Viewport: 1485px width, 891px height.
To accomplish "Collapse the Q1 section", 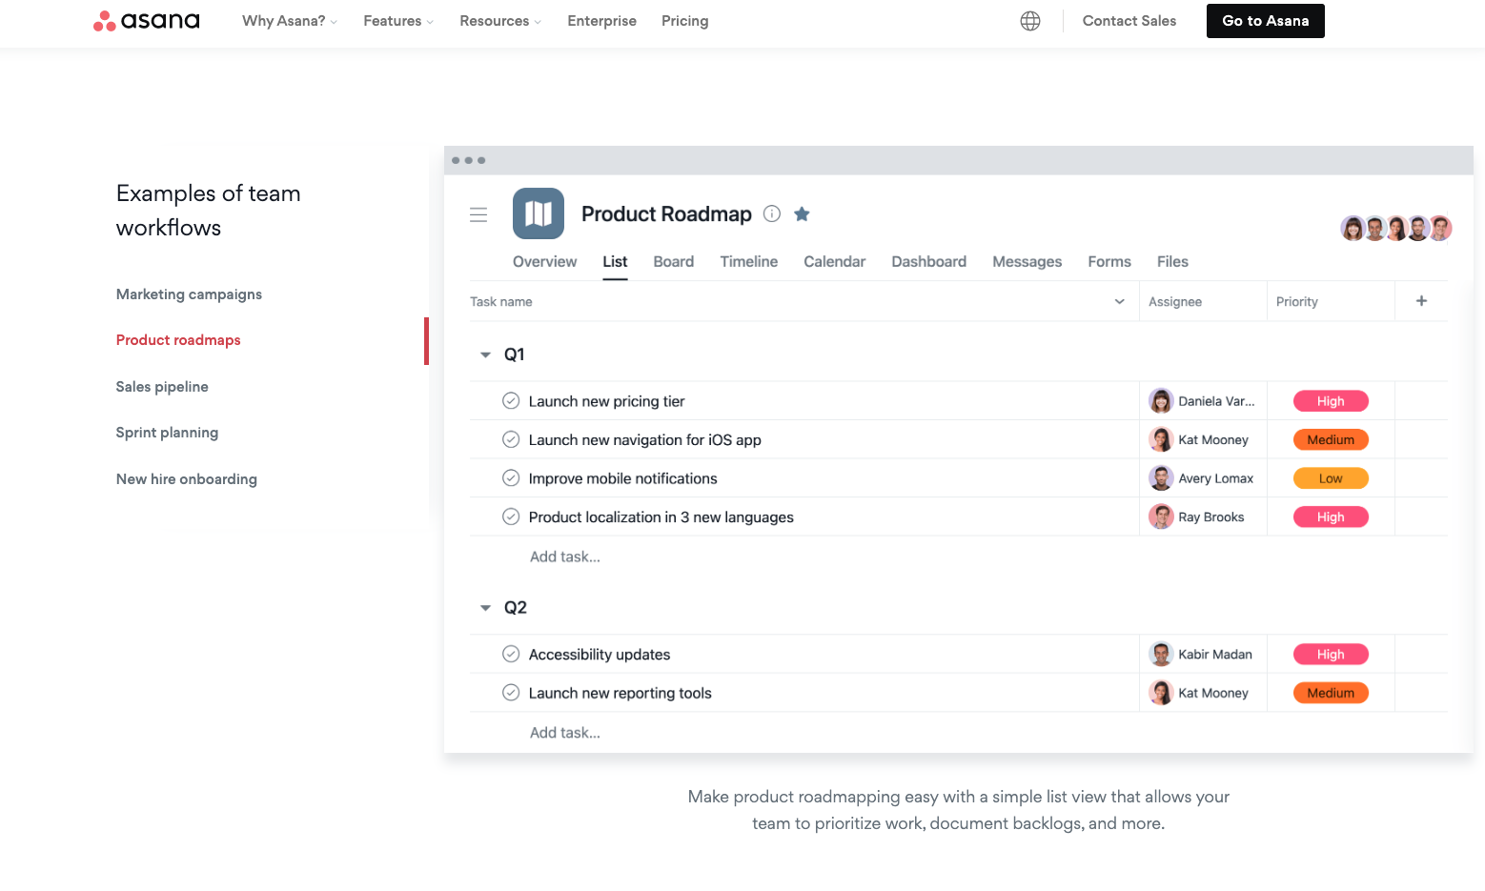I will pyautogui.click(x=485, y=354).
